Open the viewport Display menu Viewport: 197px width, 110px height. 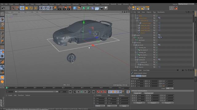pyautogui.click(x=22, y=12)
